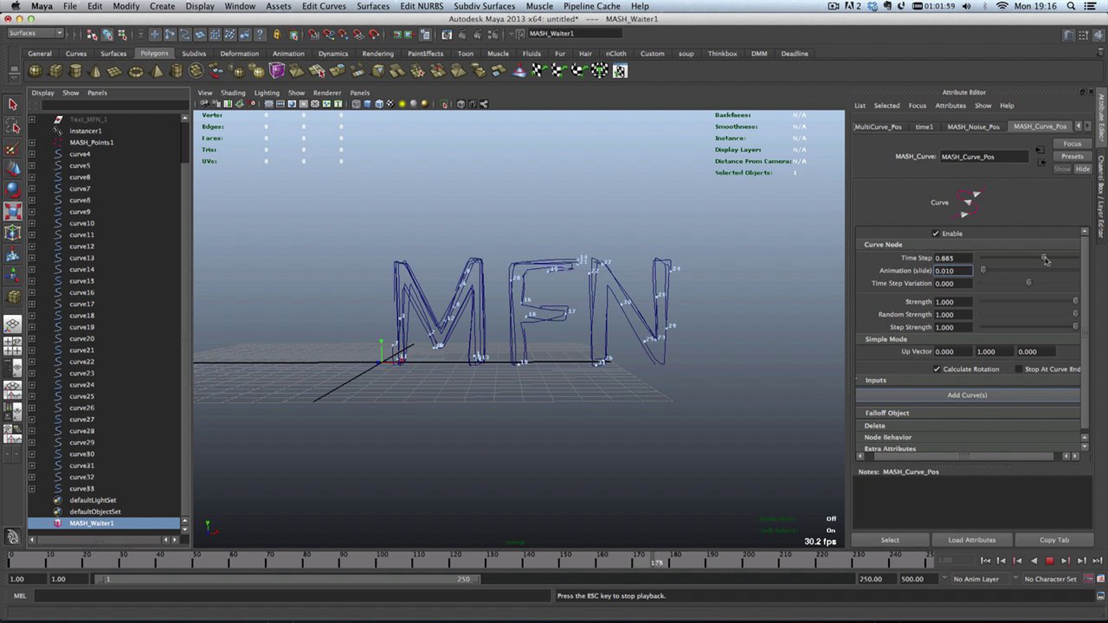This screenshot has height=623, width=1108.
Task: Click the Load Attributes button
Action: coord(972,540)
